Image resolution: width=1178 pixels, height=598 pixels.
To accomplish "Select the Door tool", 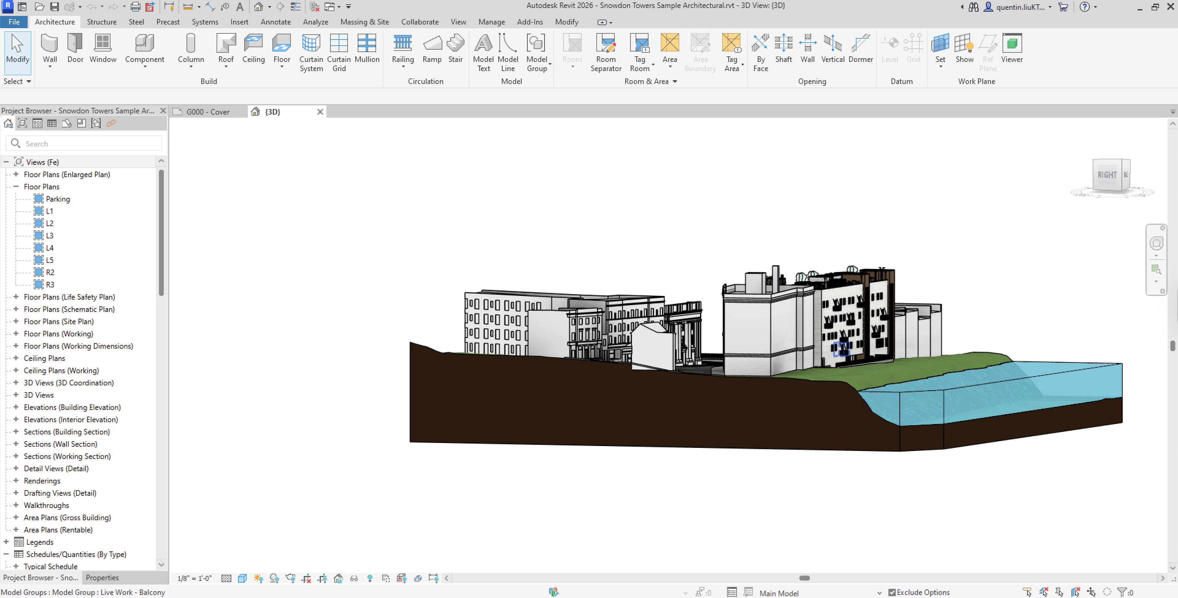I will point(75,48).
